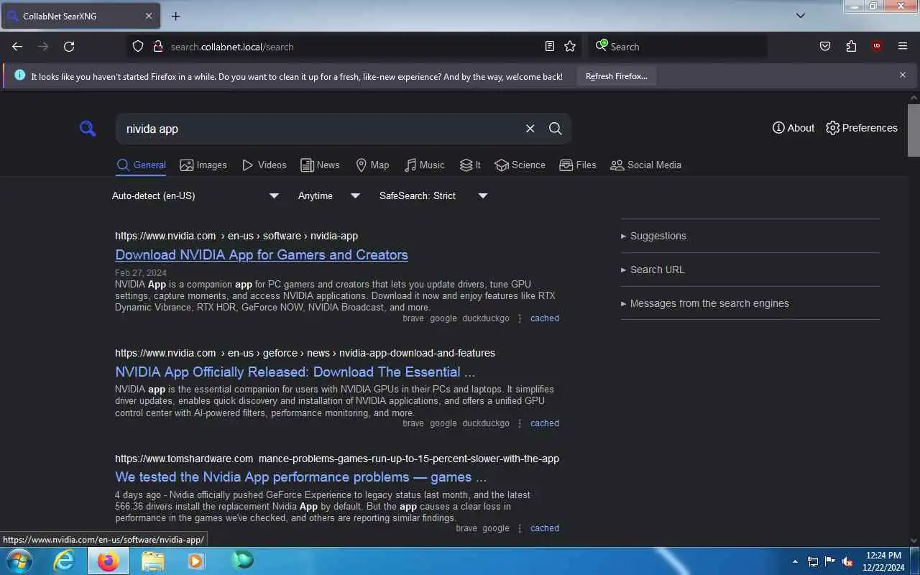Screen dimensions: 920x575
Task: Click the page vertical scrollbar thumb
Action: point(914,130)
